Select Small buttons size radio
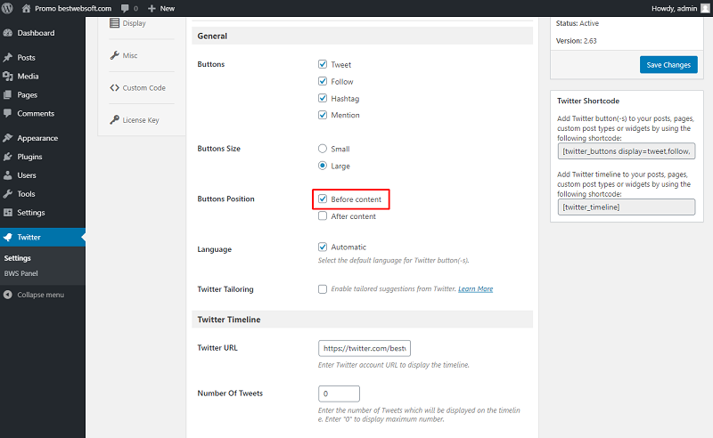Viewport: 713px width, 438px height. pyautogui.click(x=323, y=148)
